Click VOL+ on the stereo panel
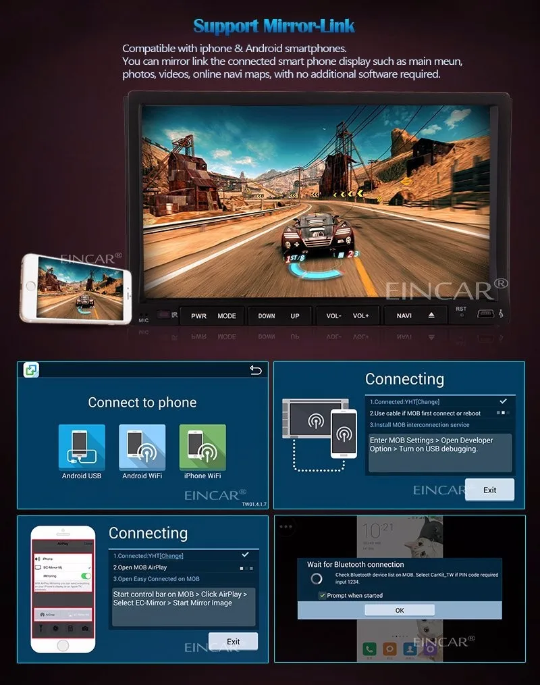The width and height of the screenshot is (540, 685). [360, 315]
